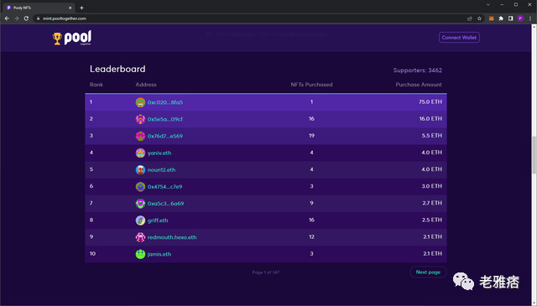Open a new browser tab
537x306 pixels.
81,8
